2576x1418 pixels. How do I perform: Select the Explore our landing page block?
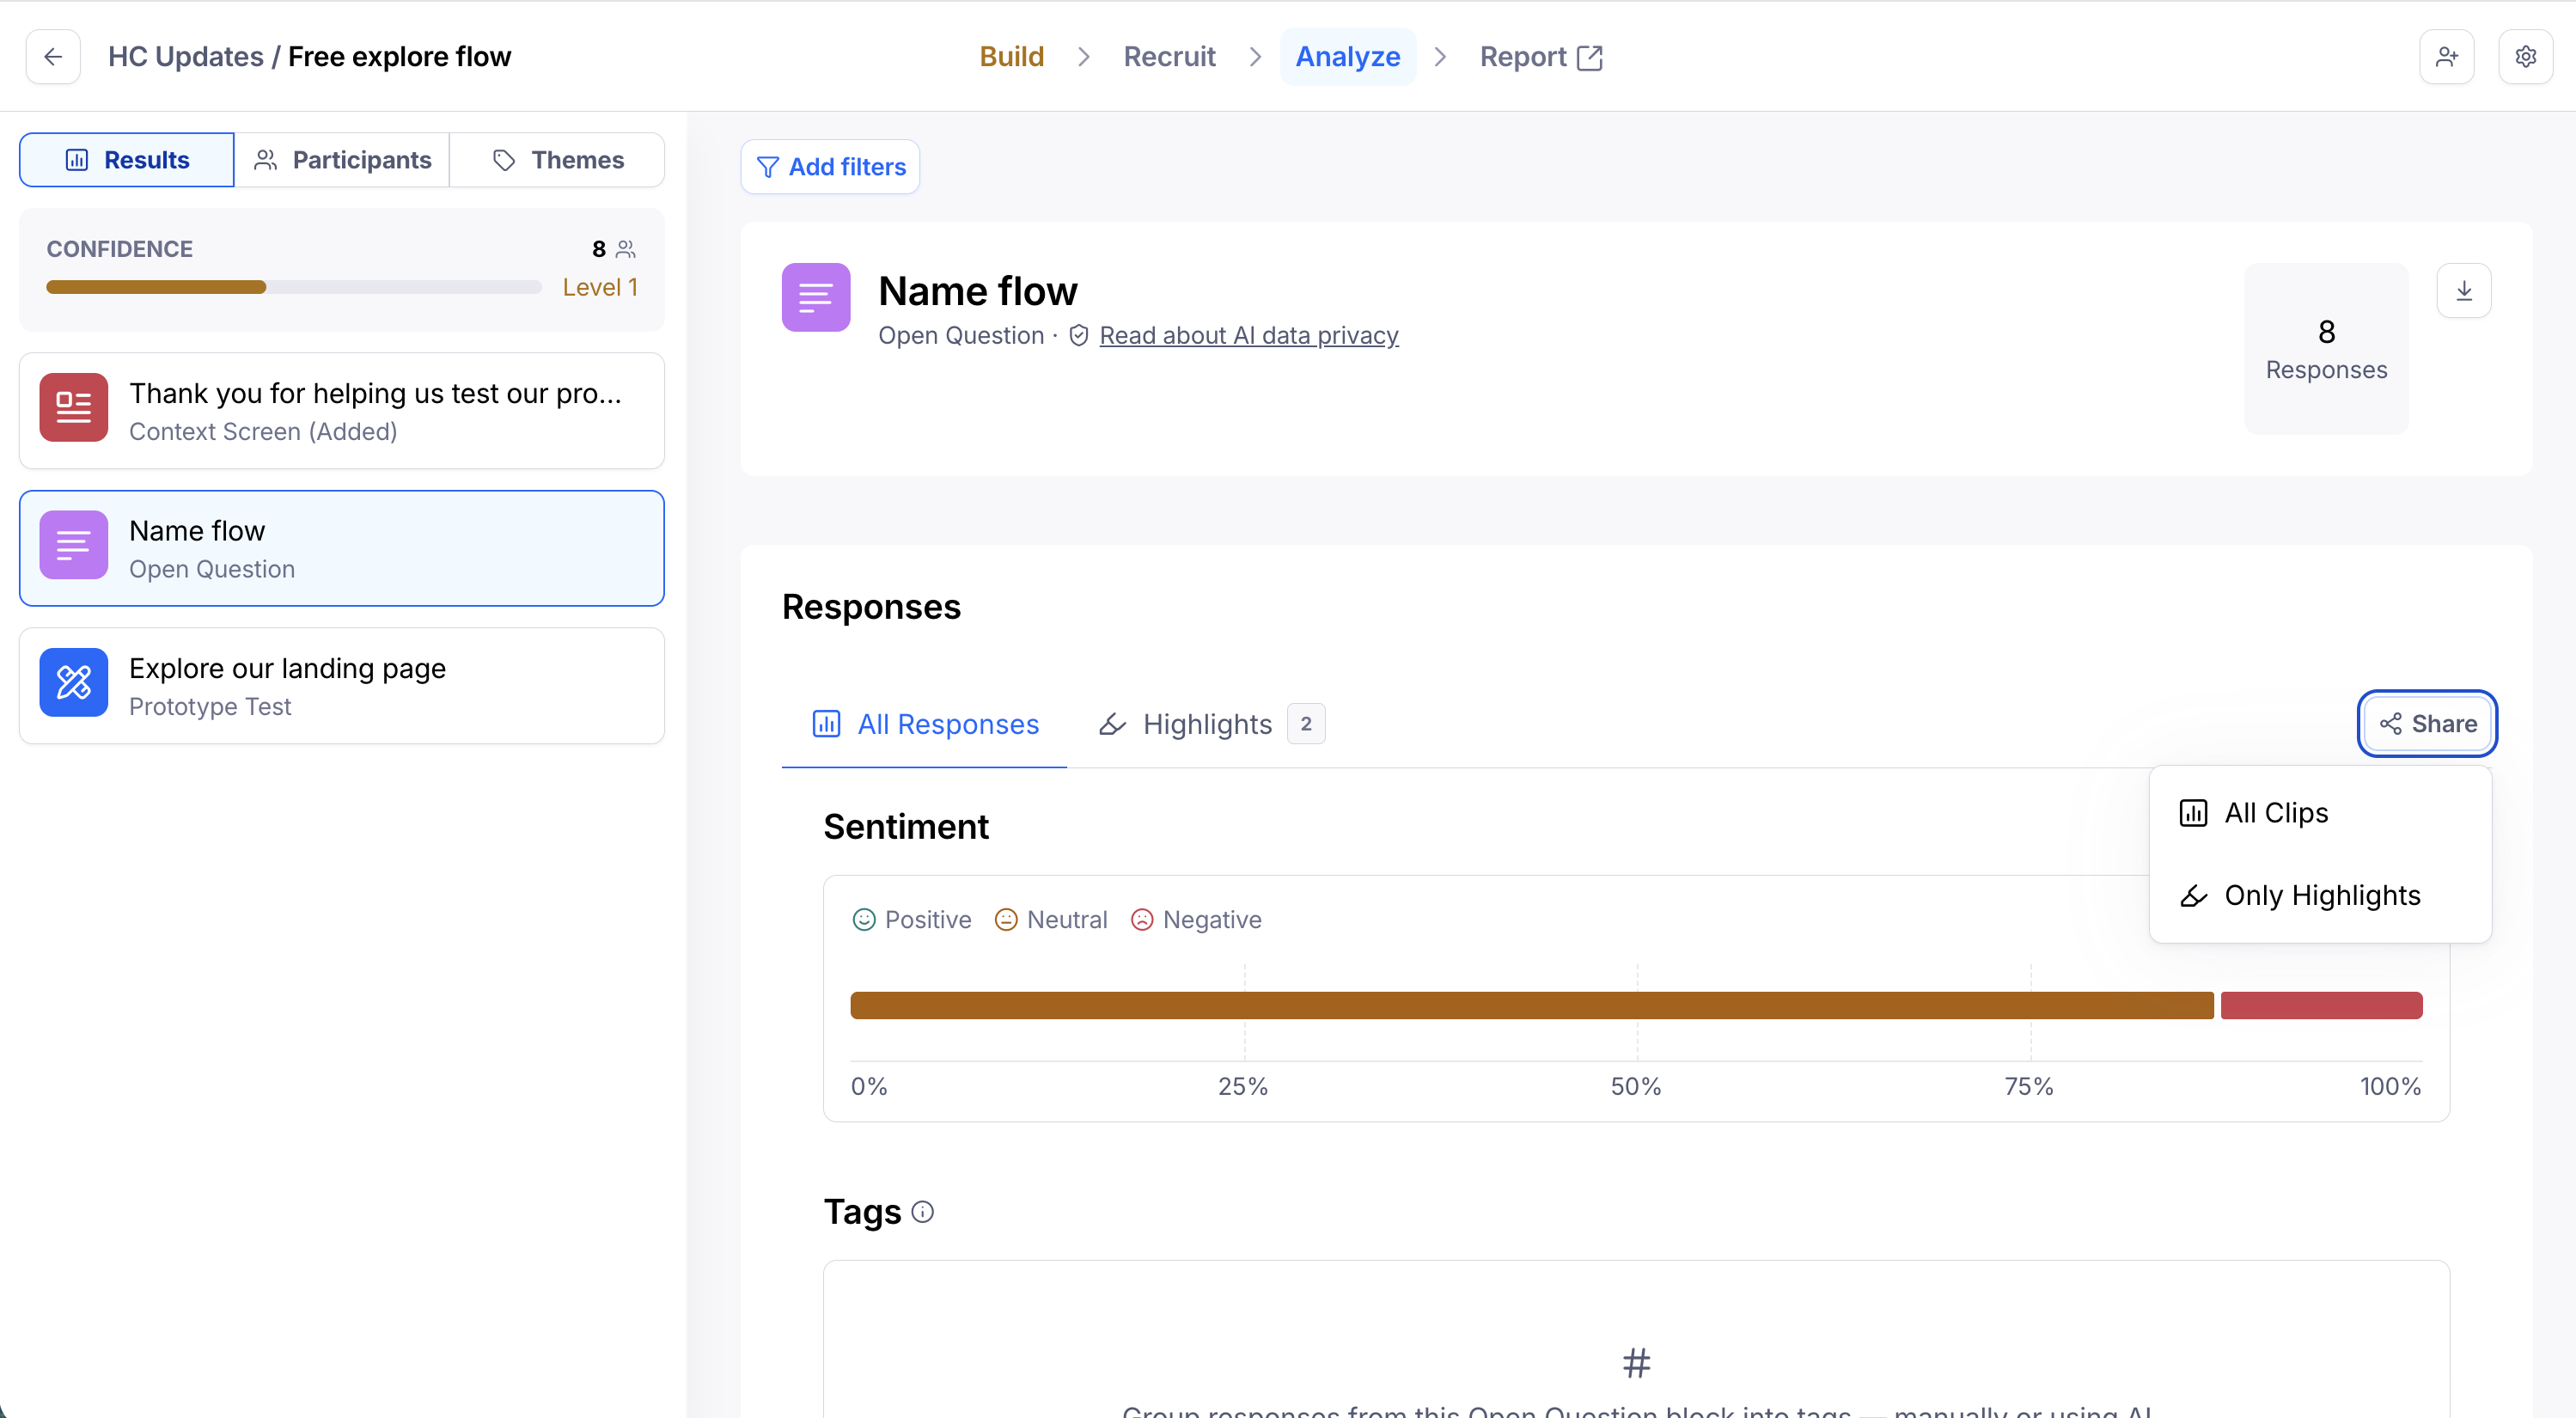342,686
